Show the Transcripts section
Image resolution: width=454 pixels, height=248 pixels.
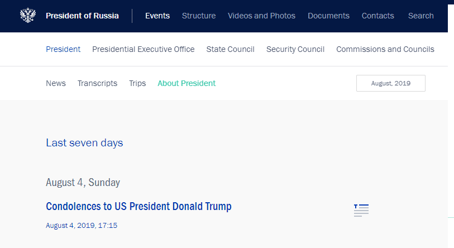(97, 83)
